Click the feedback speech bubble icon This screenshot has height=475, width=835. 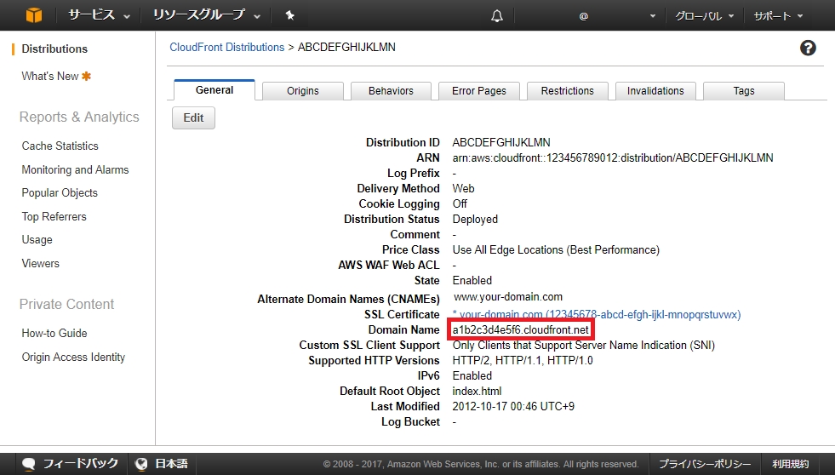(x=29, y=464)
